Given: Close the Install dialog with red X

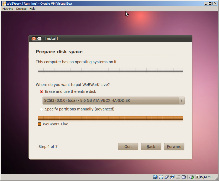Looking at the screenshot, I should click(34, 39).
